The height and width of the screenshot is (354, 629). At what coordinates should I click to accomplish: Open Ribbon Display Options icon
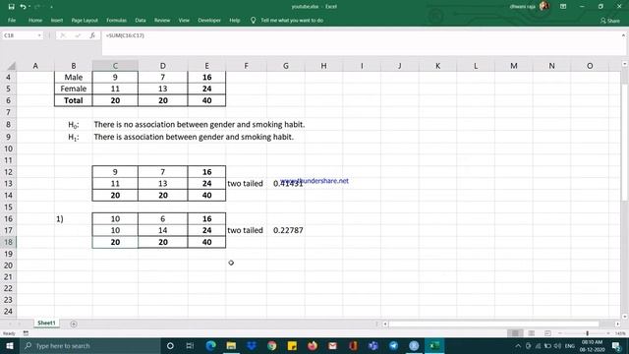click(563, 7)
